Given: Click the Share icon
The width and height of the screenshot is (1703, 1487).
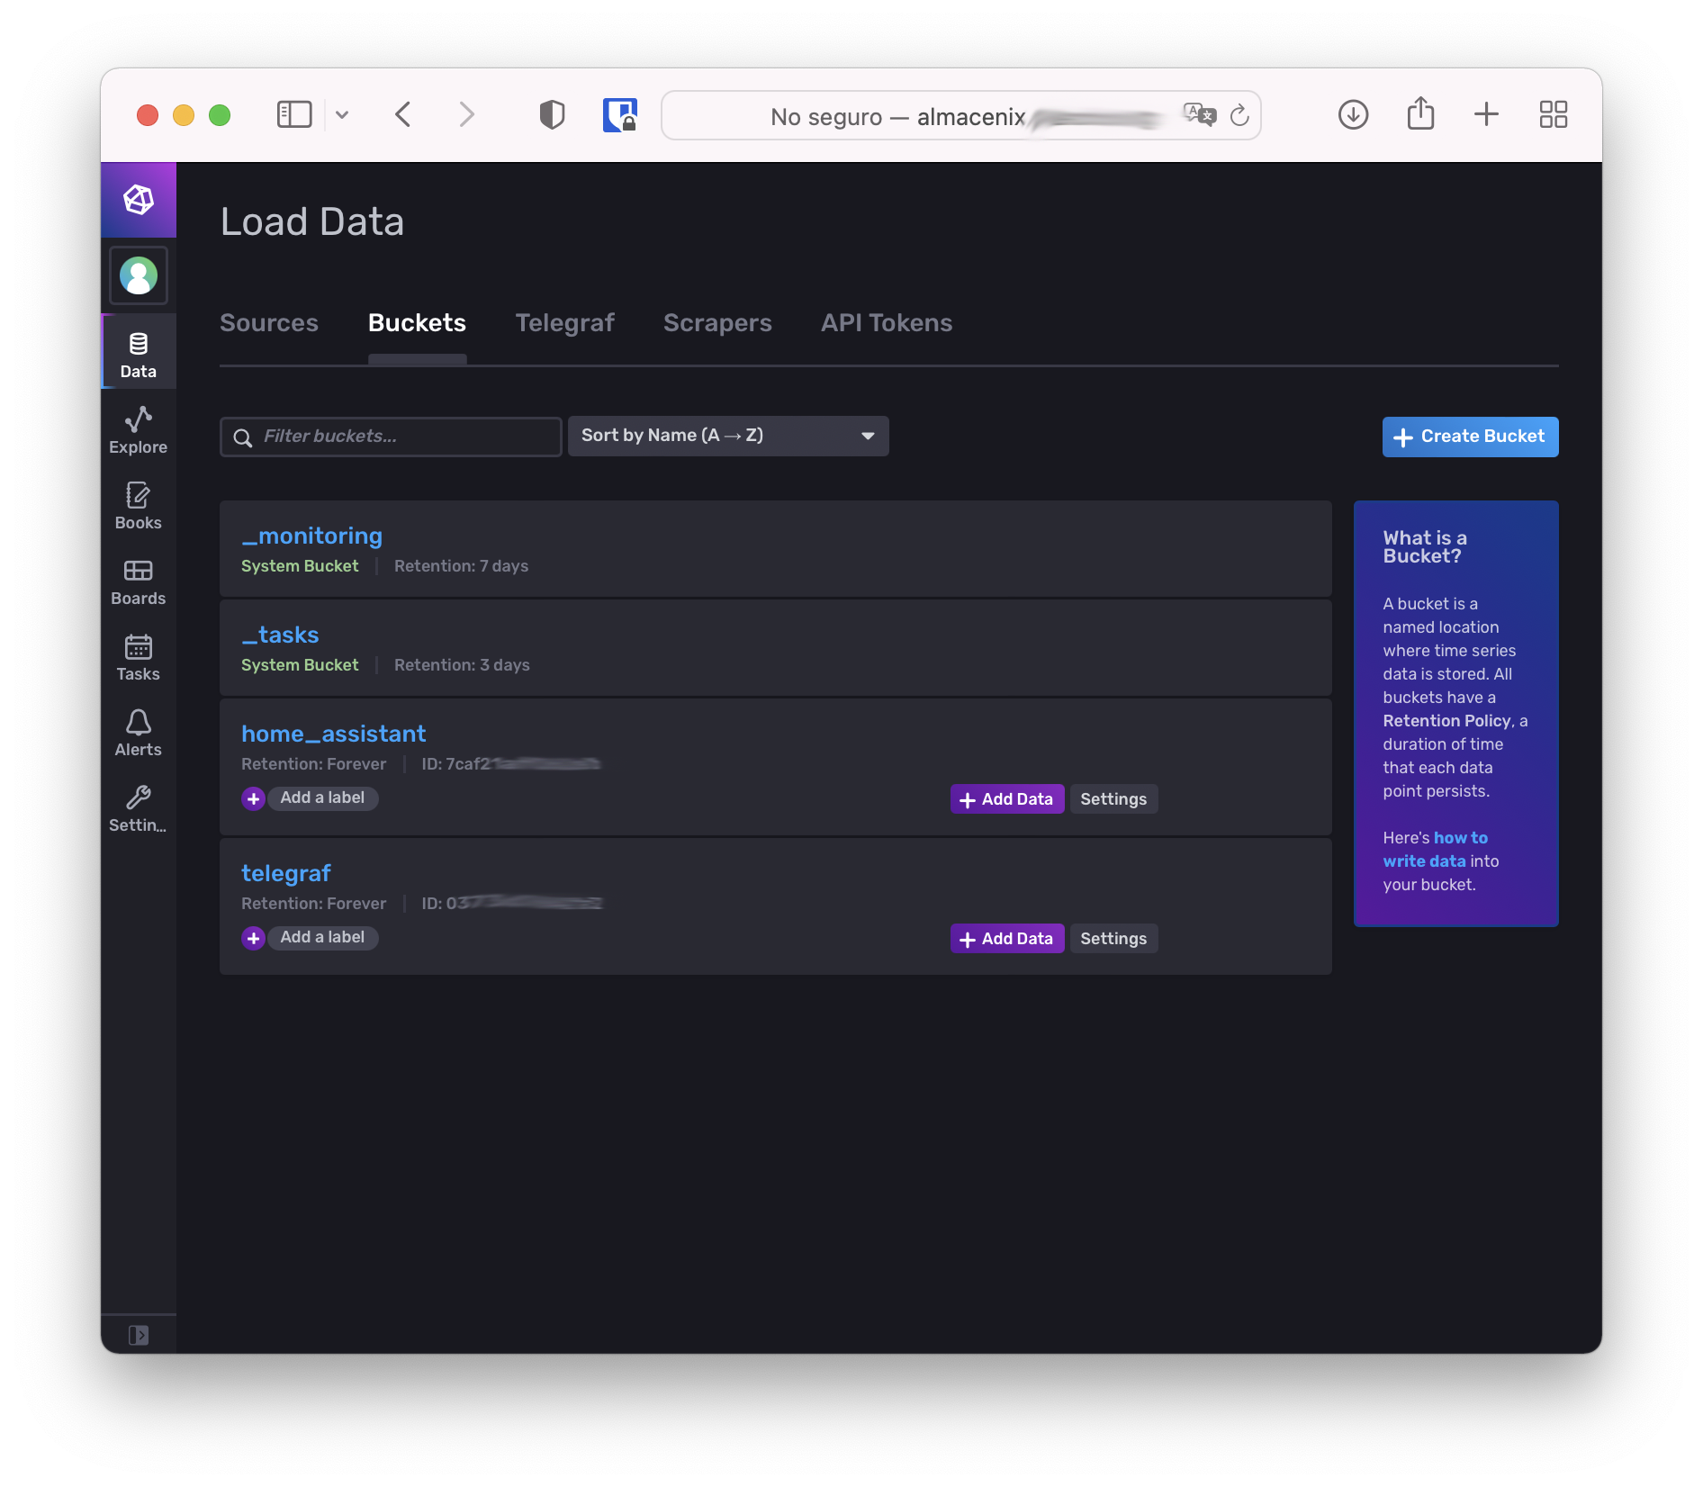Looking at the screenshot, I should tap(1420, 113).
